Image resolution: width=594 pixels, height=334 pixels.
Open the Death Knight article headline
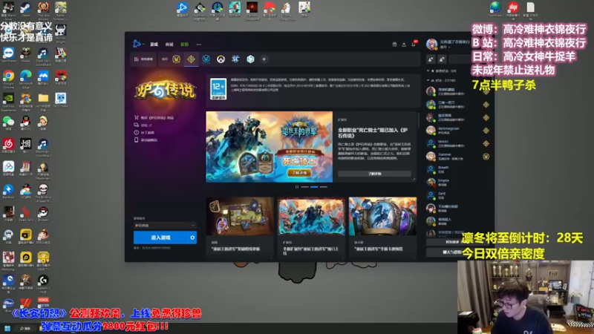click(373, 133)
